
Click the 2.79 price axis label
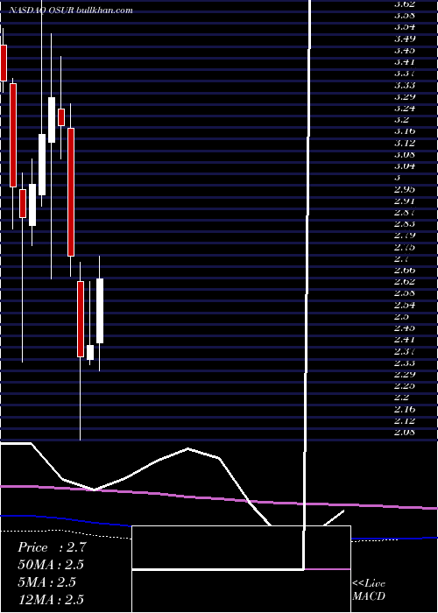[405, 236]
